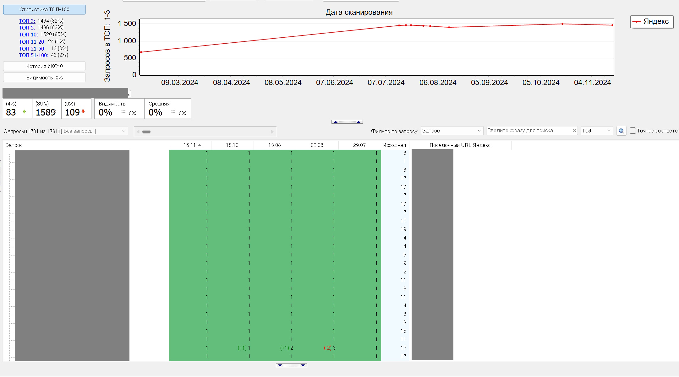Image resolution: width=679 pixels, height=377 pixels.
Task: Click the left scroll arrow of horizontal scrollbar
Action: click(138, 132)
